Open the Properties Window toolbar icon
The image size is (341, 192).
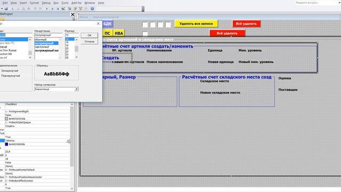[75, 9]
